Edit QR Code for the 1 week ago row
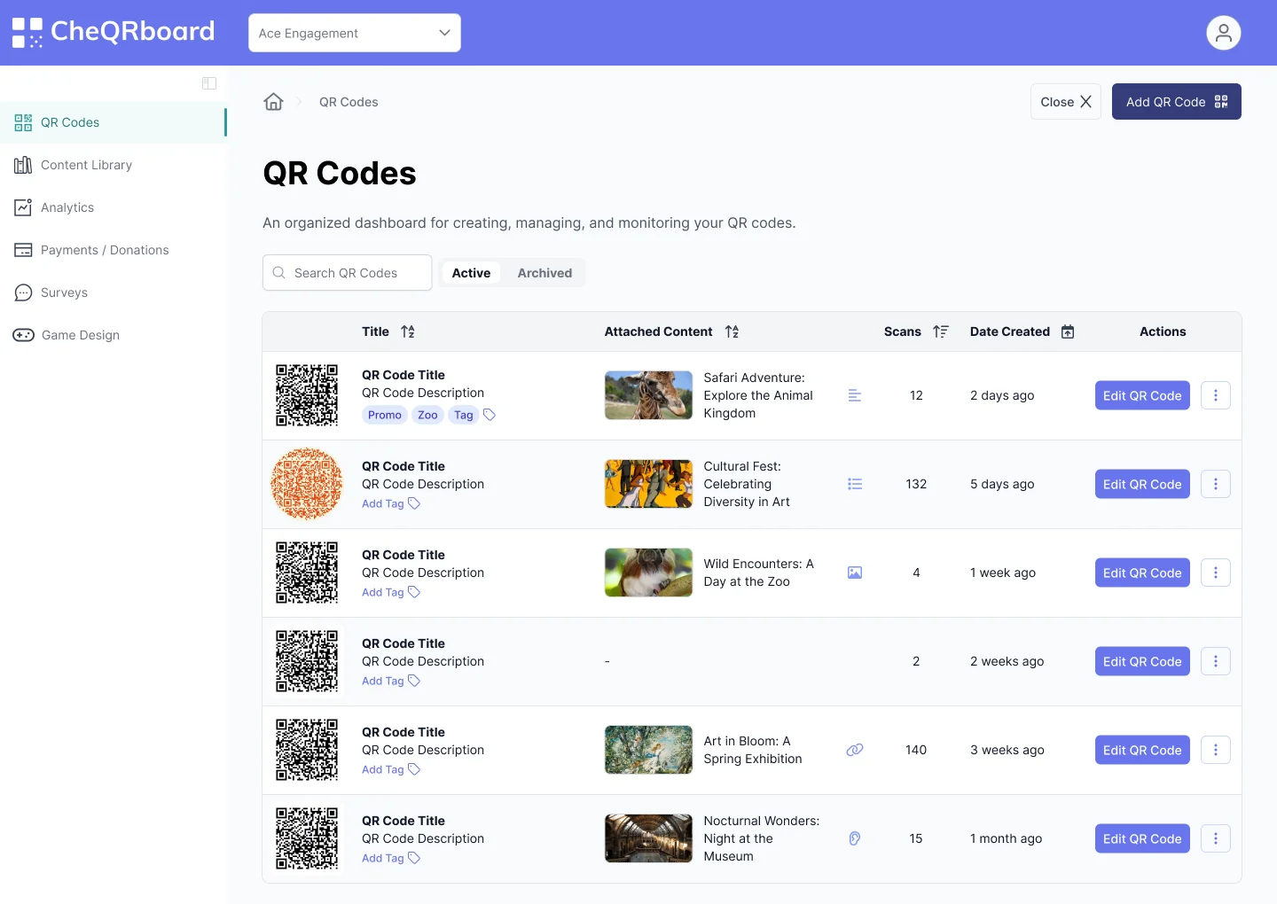 click(1142, 573)
